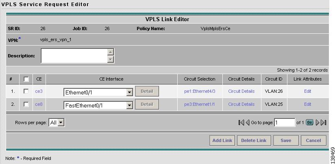Screen dimensions: 335x164
Task: Click the VPN name vpls_ers_vpn_1
Action: pos(56,40)
